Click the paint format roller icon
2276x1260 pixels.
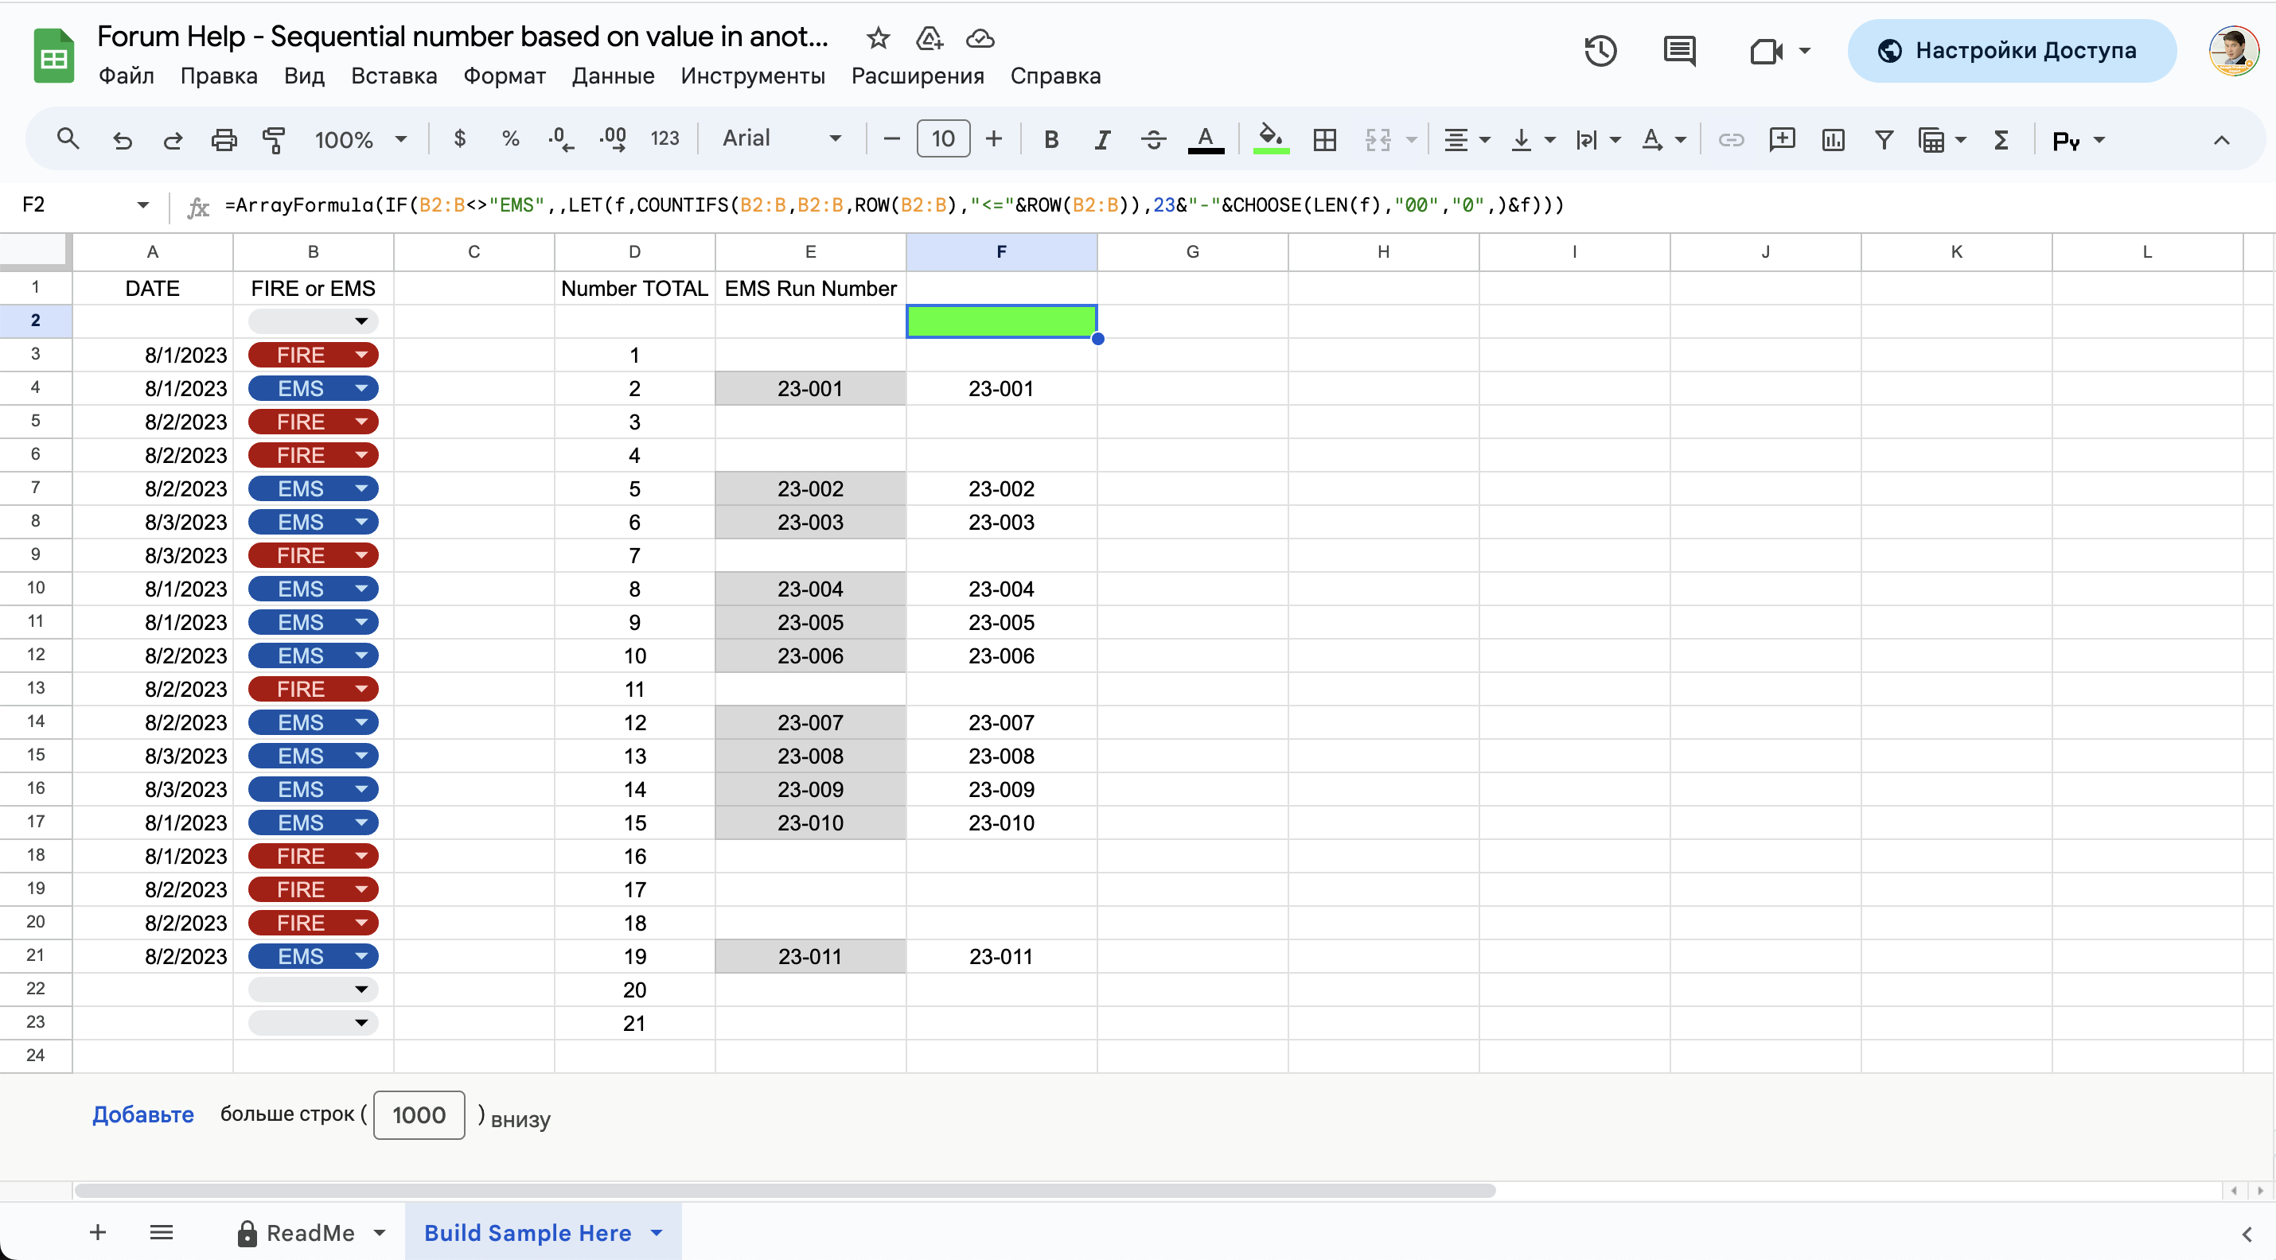[274, 139]
